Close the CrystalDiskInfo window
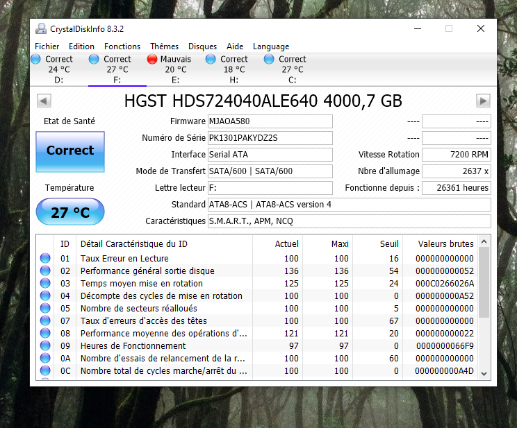Viewport: 517px width, 428px height. [481, 29]
